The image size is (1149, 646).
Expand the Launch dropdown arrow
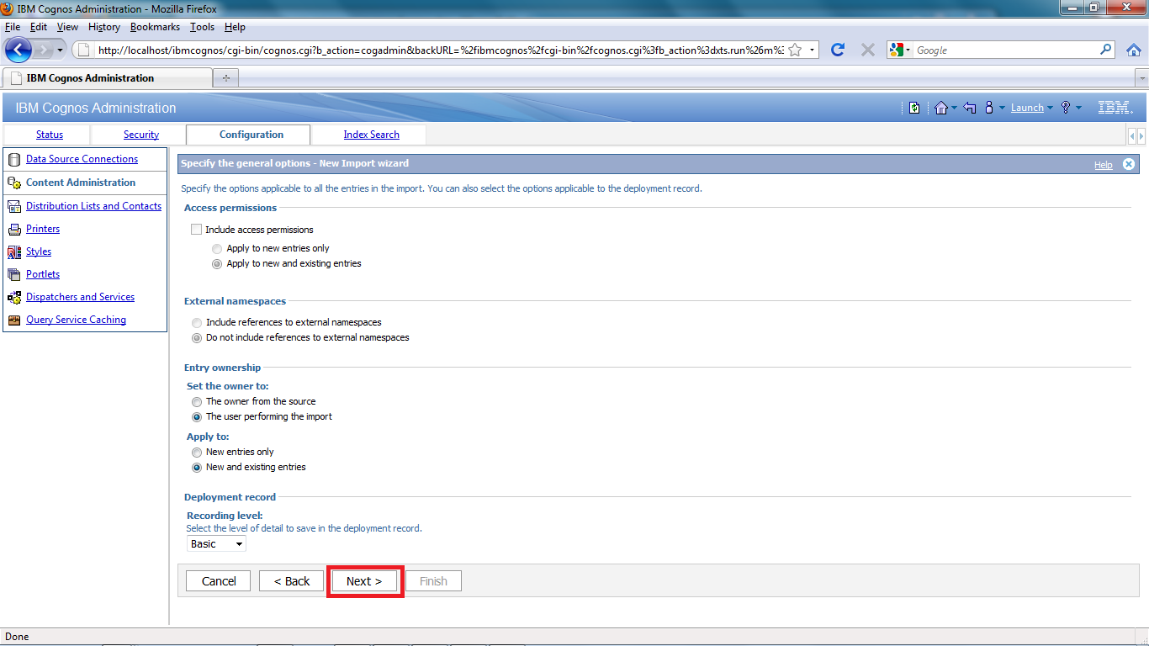point(1050,109)
